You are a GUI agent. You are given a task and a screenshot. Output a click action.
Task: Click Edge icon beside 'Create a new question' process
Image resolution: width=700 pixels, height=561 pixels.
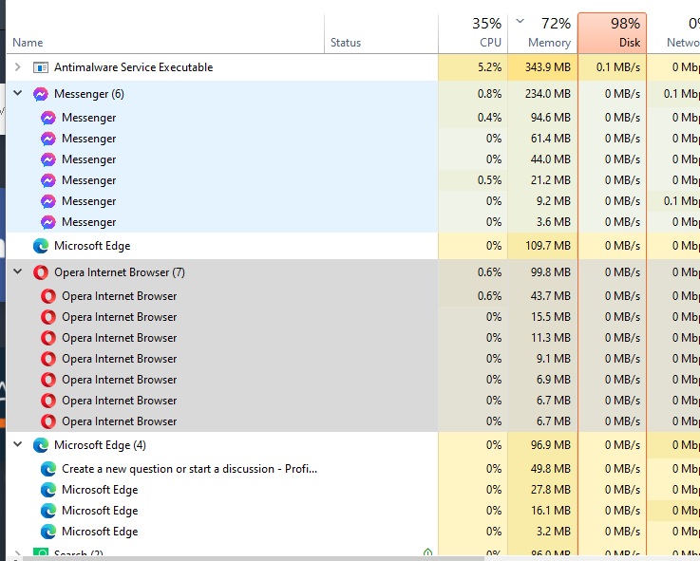pyautogui.click(x=48, y=469)
